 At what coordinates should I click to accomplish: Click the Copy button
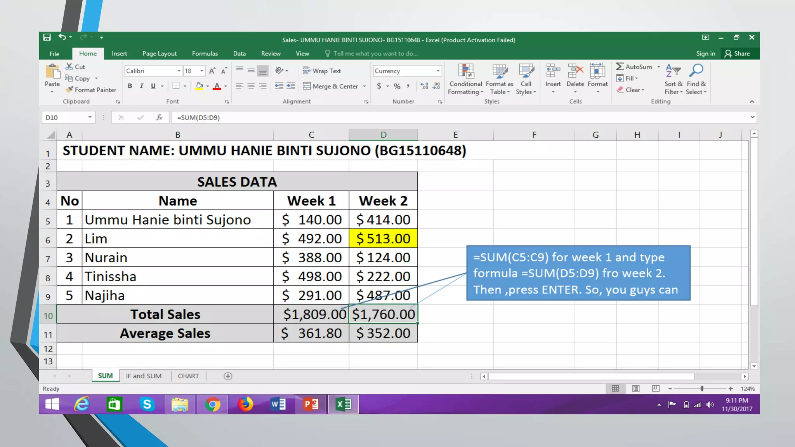click(x=78, y=78)
